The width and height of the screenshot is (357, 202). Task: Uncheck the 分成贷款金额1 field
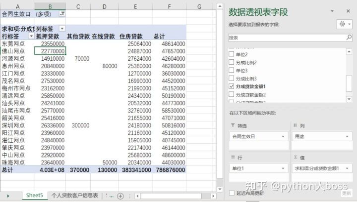pos(232,86)
